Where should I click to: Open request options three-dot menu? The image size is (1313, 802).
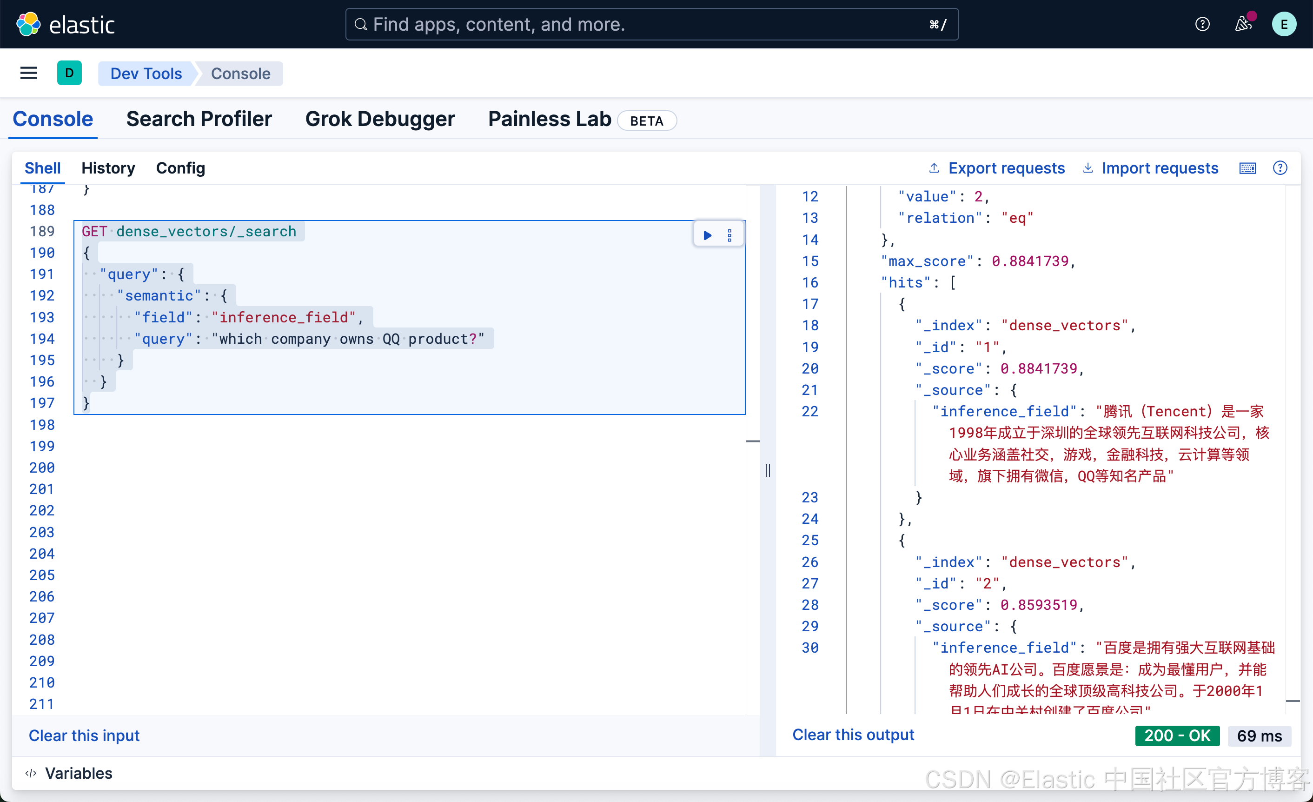tap(729, 235)
